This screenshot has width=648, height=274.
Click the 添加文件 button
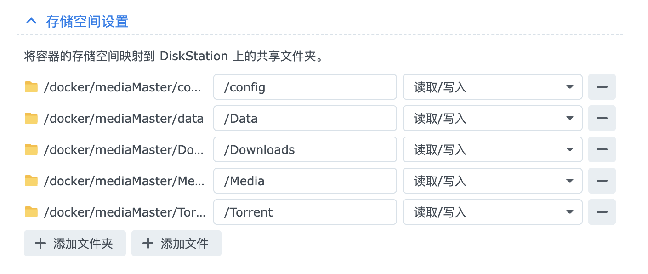pyautogui.click(x=176, y=243)
